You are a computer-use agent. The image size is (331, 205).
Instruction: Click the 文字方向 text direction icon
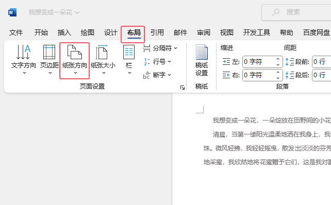pyautogui.click(x=23, y=52)
